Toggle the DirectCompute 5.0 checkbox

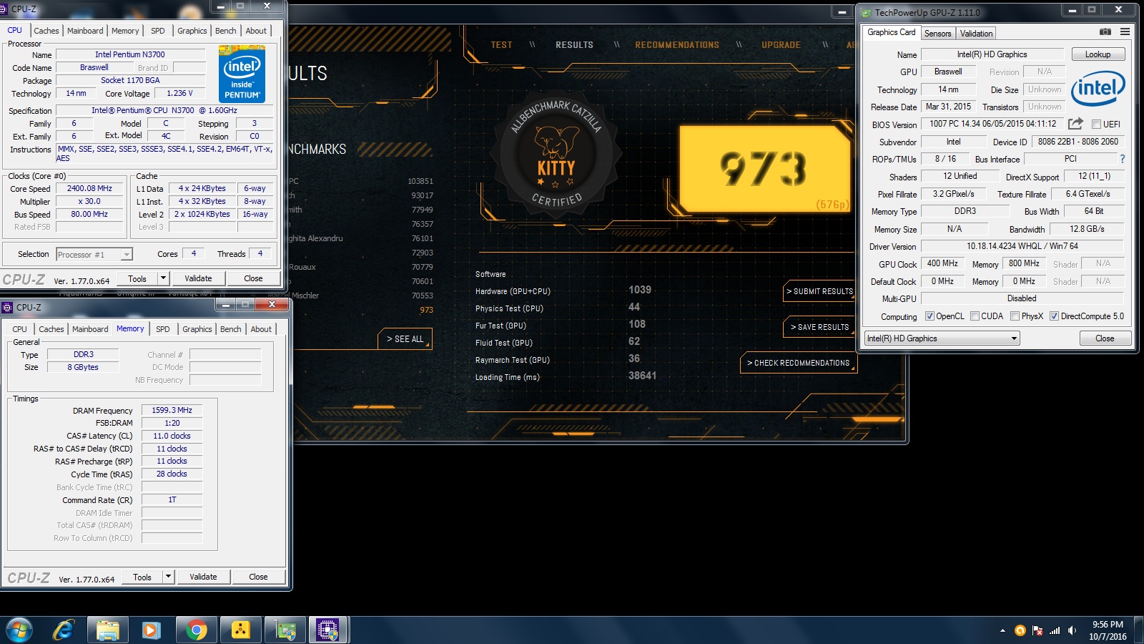tap(1054, 316)
